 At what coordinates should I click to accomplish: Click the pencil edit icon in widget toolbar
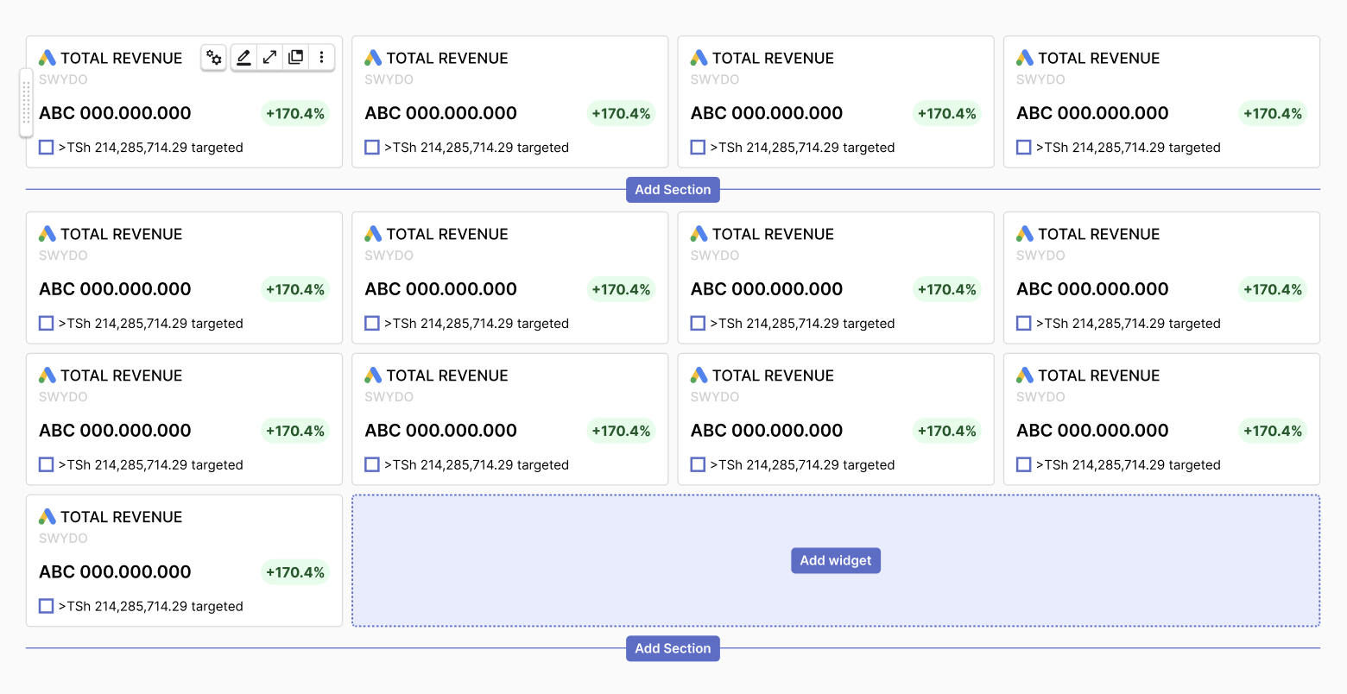click(244, 58)
